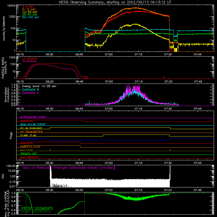Image resolution: width=217 pixels, height=217 pixels.
Task: Click the 1.4 value on modulation axis
Action: point(13,85)
